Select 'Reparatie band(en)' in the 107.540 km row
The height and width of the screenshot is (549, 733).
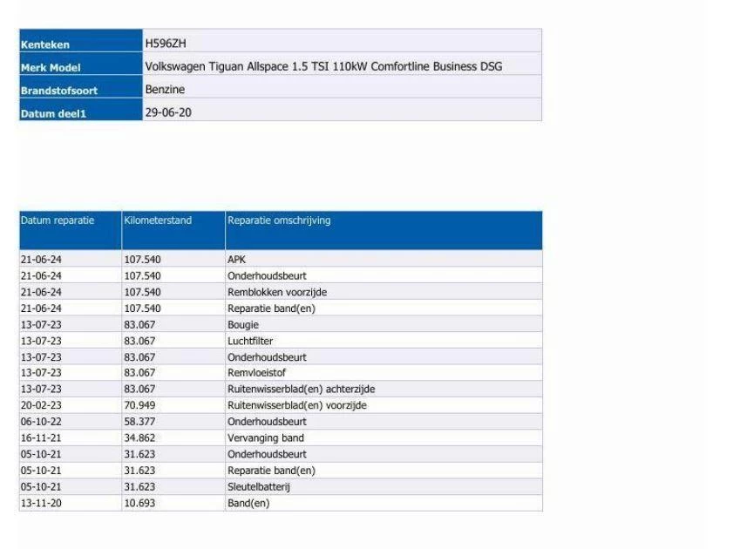(x=272, y=308)
